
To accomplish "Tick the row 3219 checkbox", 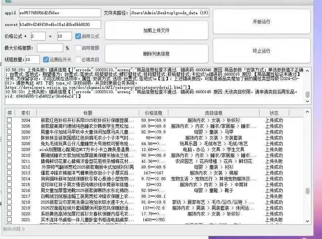I will [x=9, y=208].
